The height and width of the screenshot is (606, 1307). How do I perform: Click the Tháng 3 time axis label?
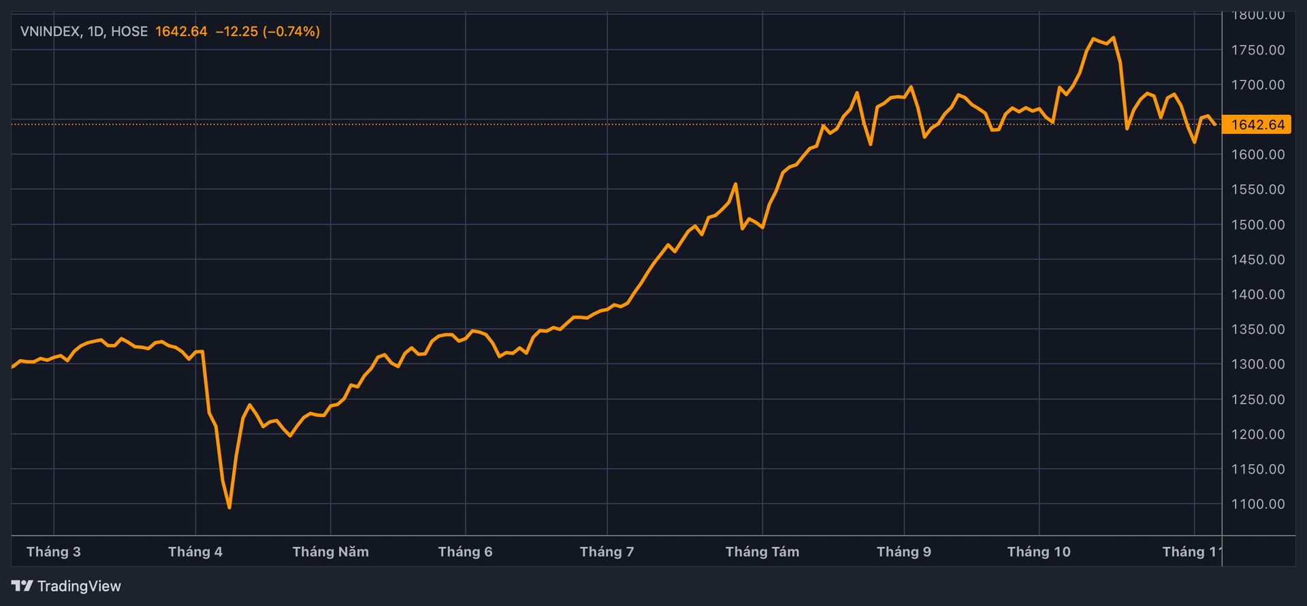(54, 552)
